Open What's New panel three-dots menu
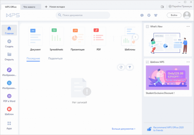Image resolution: width=194 pixels, height=135 pixels. coord(188,26)
